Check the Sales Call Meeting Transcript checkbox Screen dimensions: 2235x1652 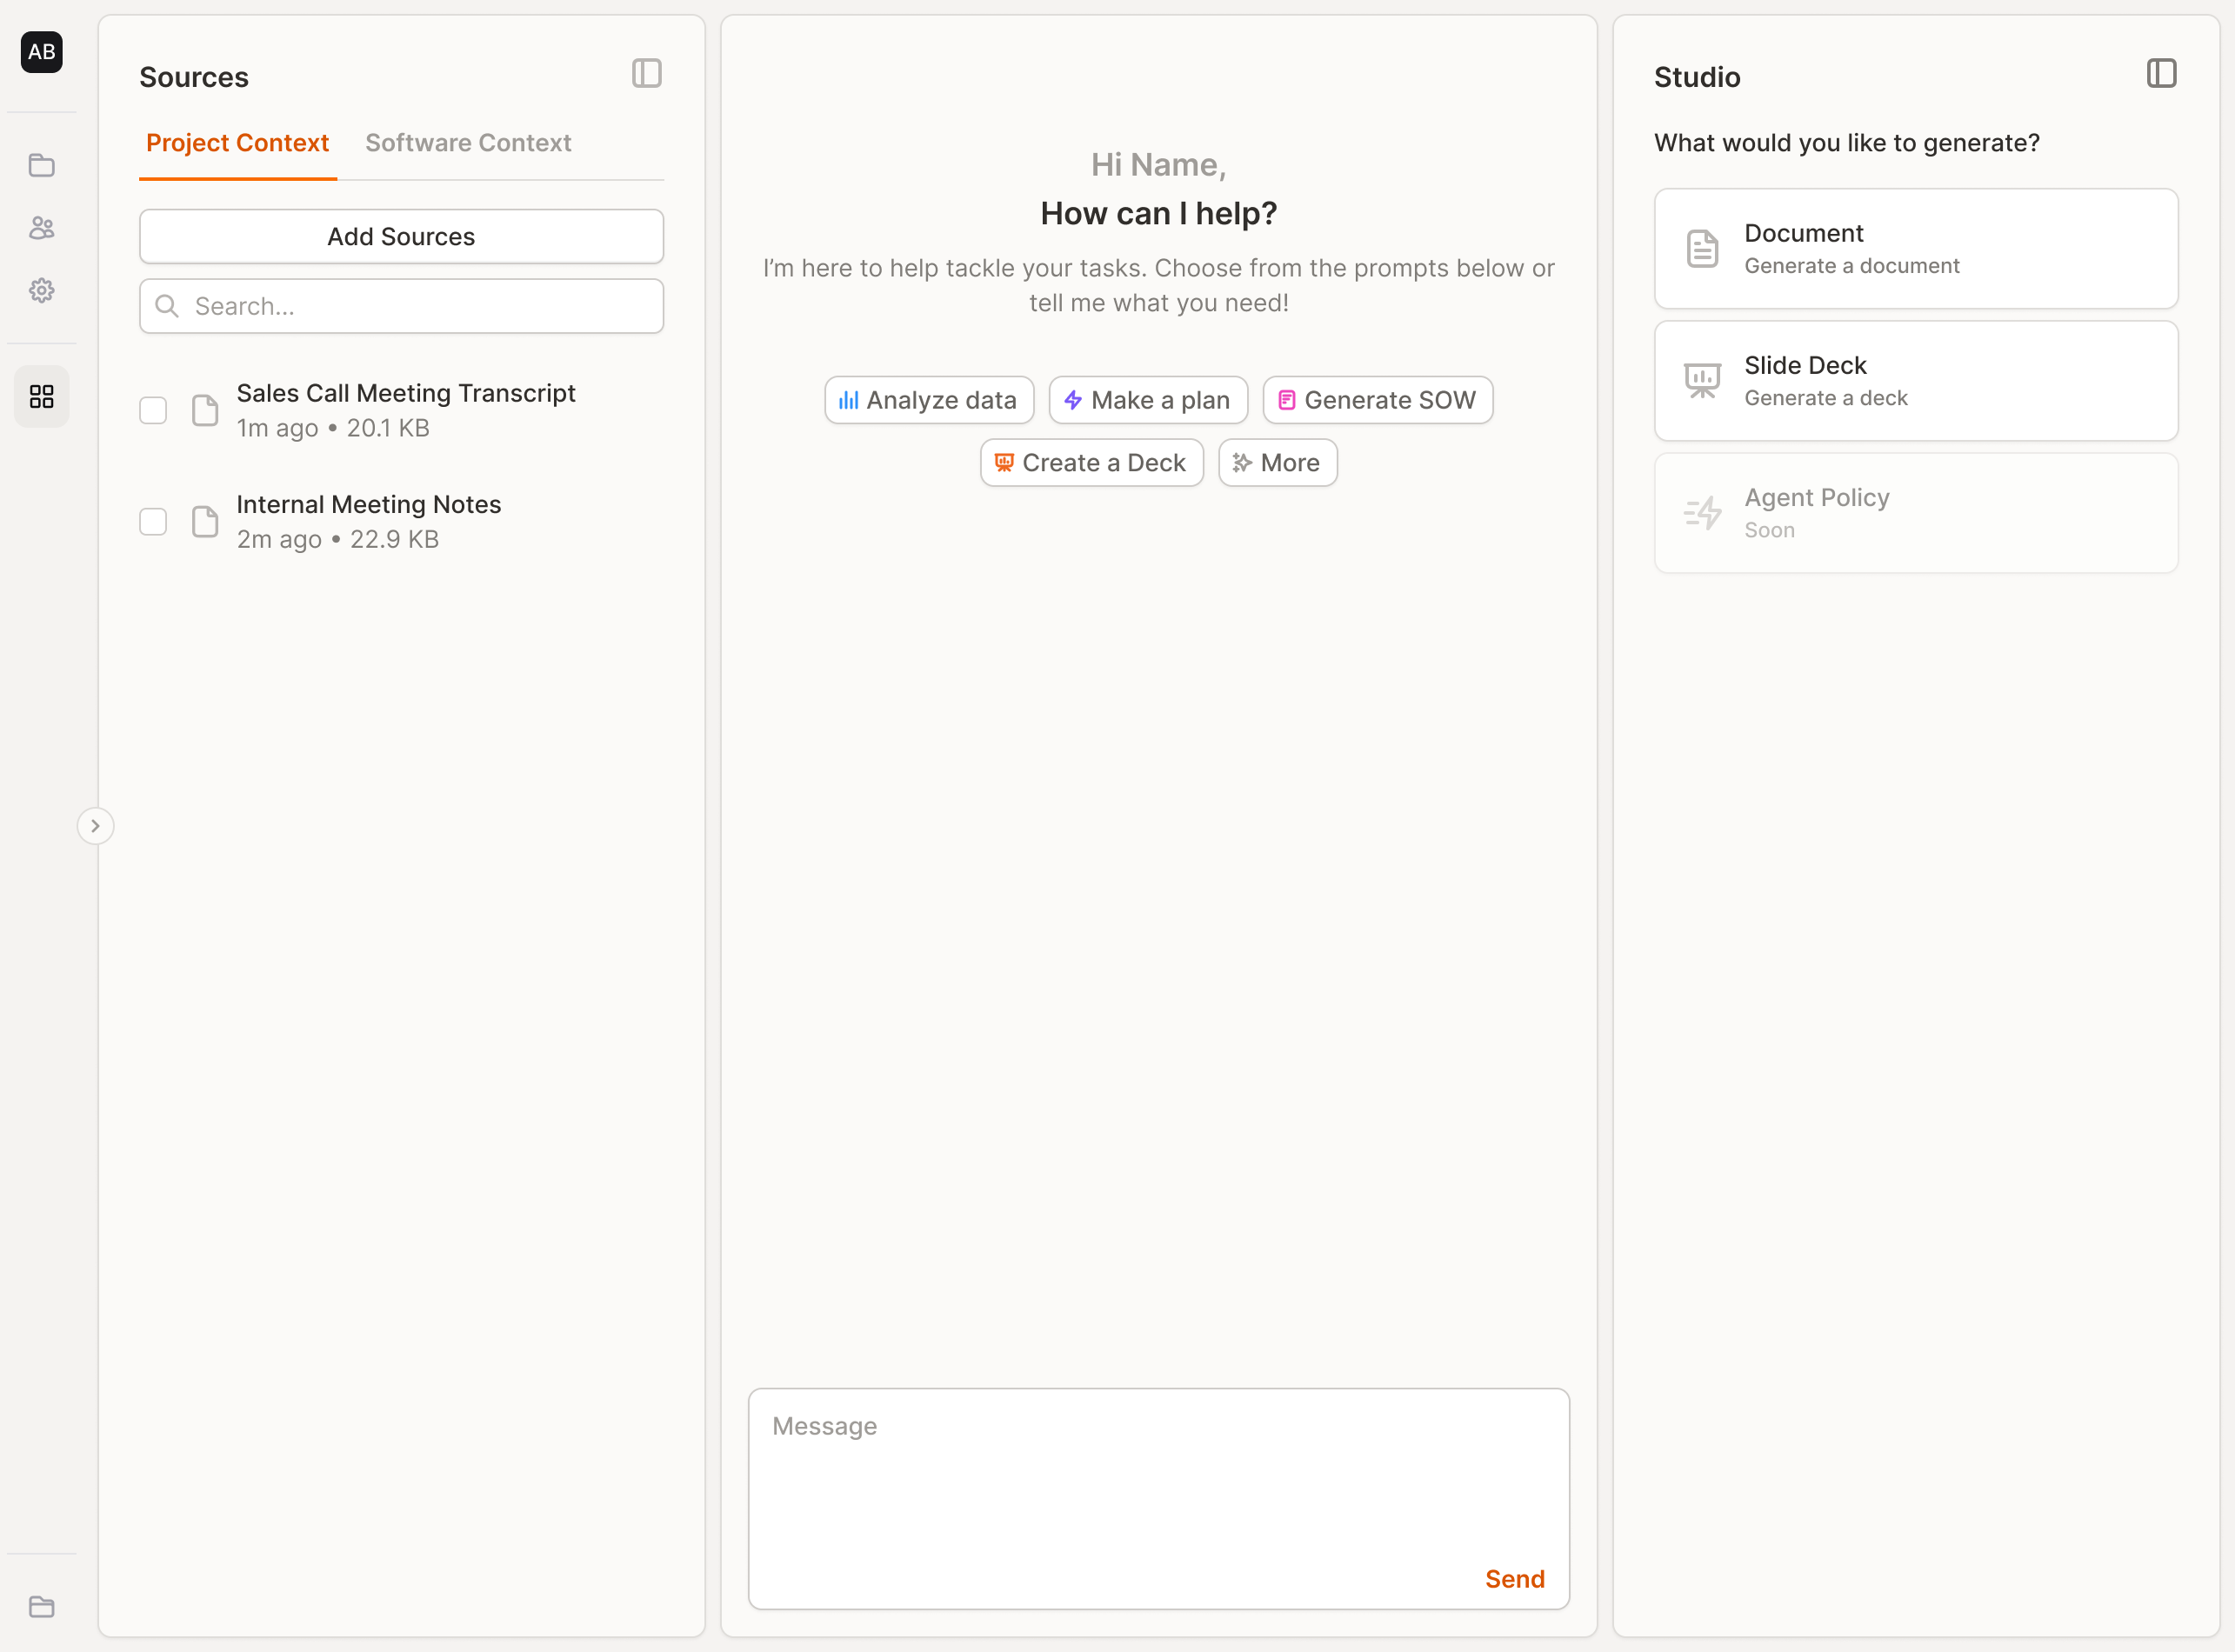pos(153,410)
